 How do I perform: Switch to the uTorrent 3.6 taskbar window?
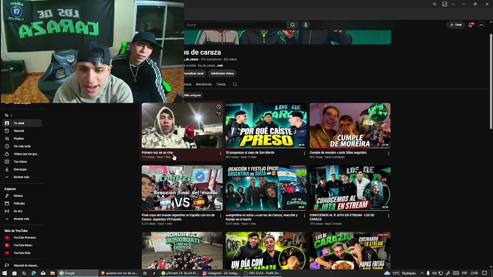click(x=180, y=273)
